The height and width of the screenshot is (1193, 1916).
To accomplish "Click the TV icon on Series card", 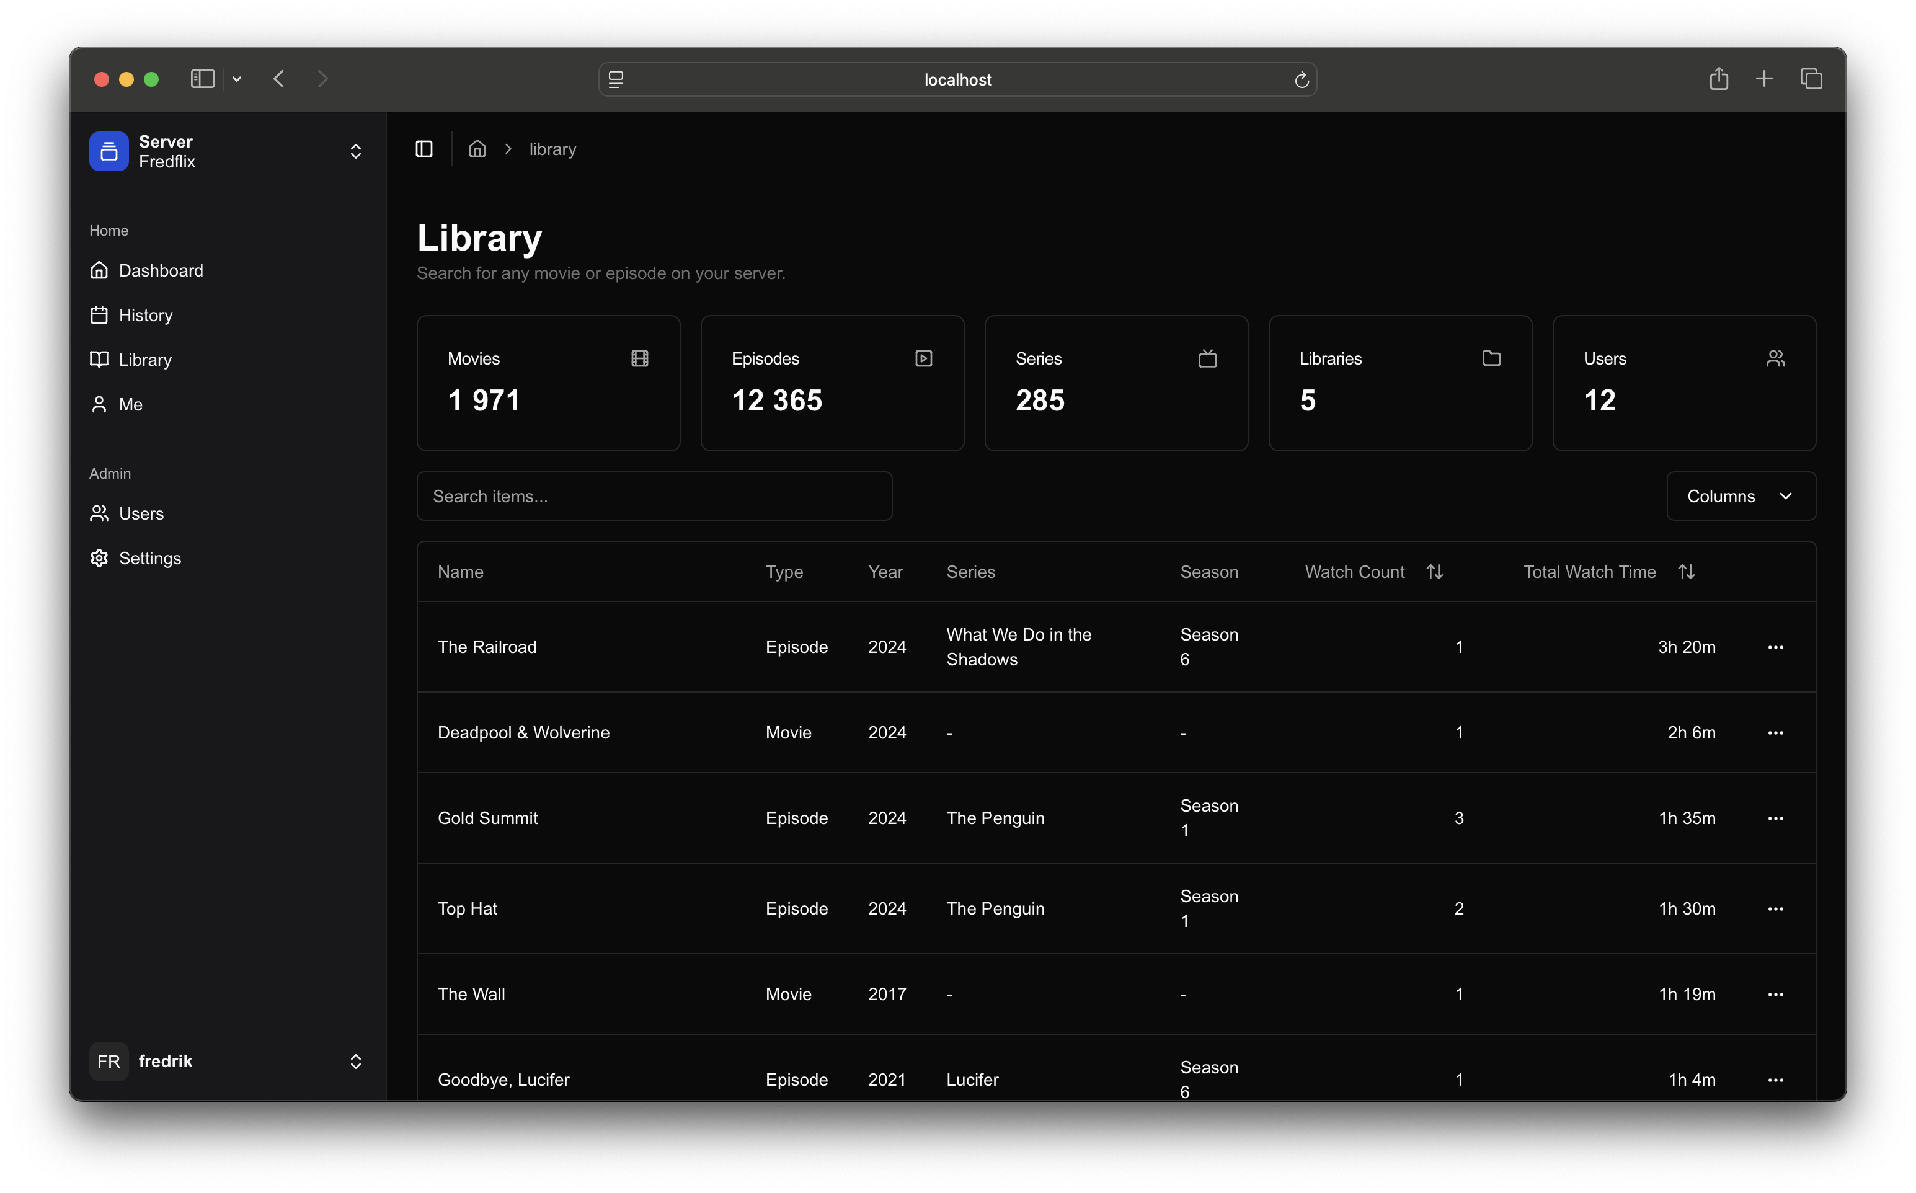I will point(1208,359).
